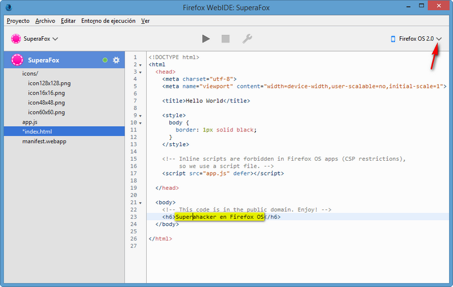Click the closing </style> tag on line 13

[x=176, y=144]
